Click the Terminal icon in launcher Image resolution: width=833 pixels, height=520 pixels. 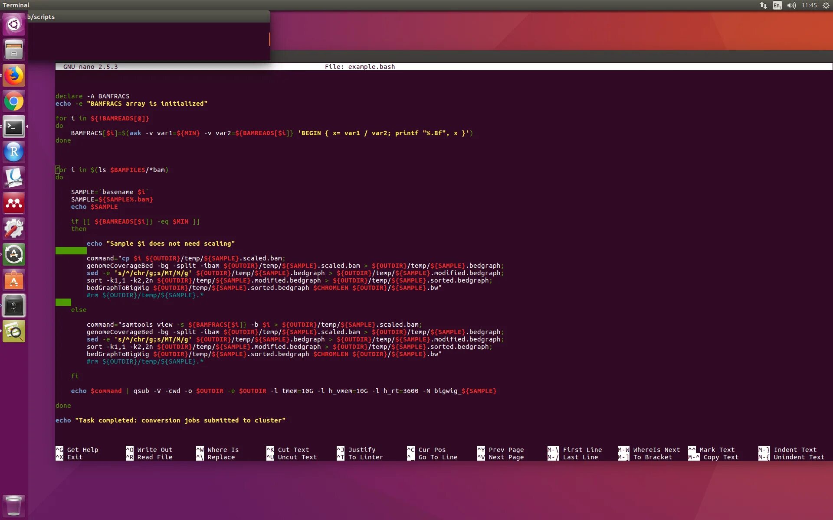[x=14, y=127]
